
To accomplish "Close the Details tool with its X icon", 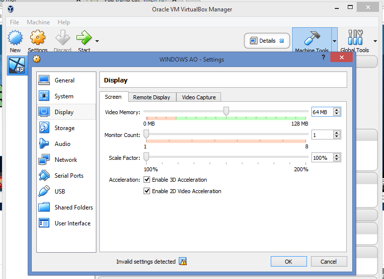I will coord(282,41).
